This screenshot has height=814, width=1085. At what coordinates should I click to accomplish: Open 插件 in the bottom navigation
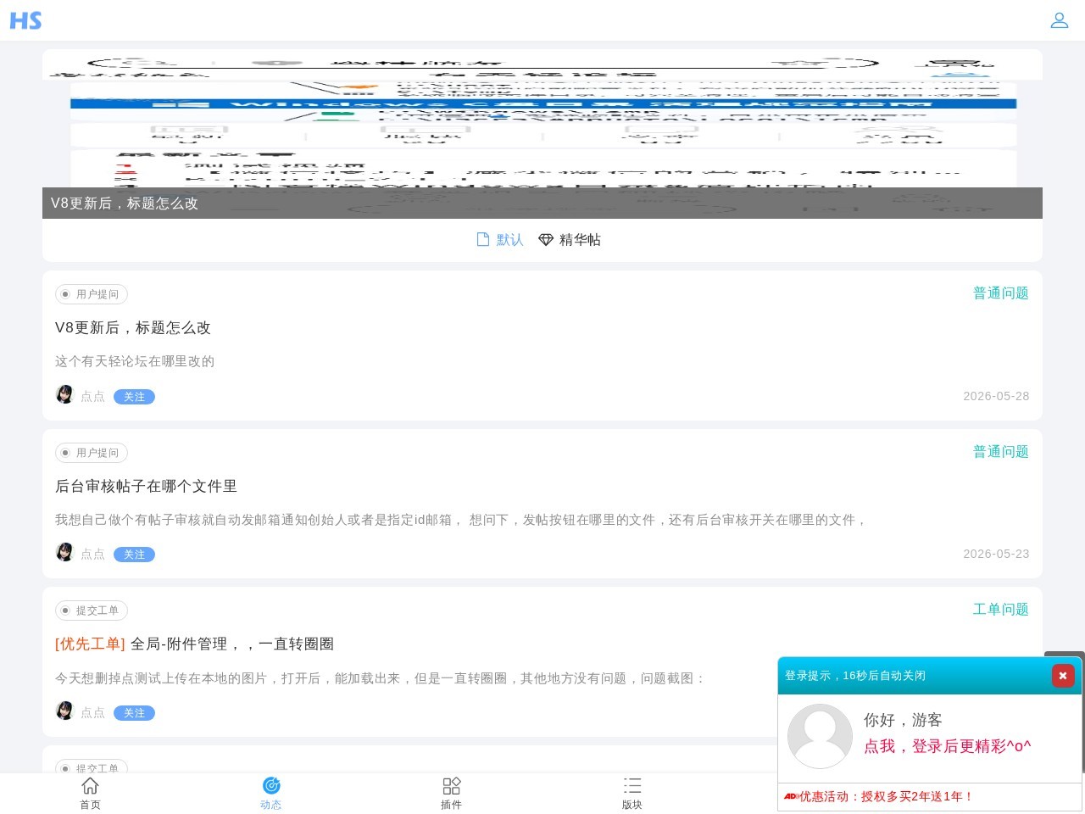point(452,794)
